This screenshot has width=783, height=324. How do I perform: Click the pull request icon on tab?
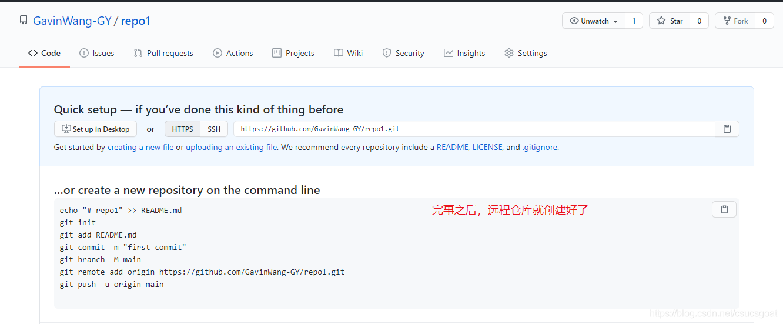point(138,53)
